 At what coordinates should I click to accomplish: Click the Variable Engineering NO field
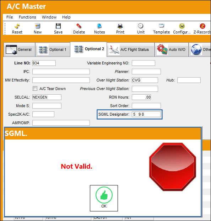tap(144, 63)
